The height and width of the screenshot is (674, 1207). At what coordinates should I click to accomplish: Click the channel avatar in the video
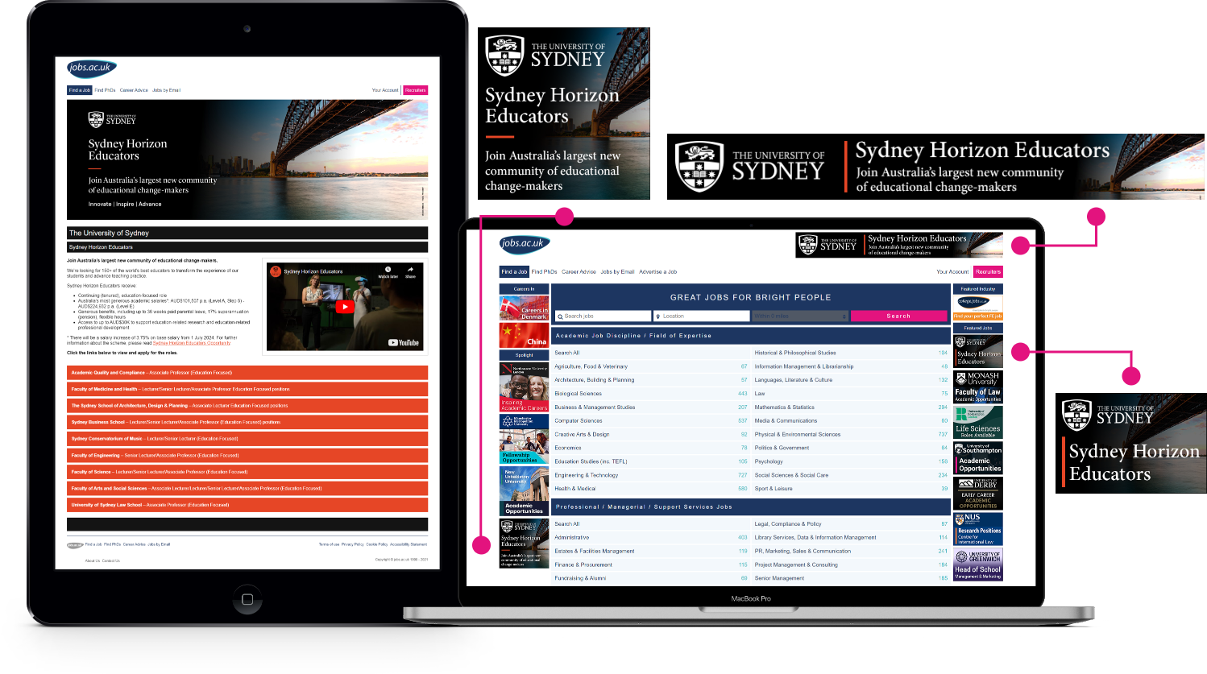tap(276, 271)
